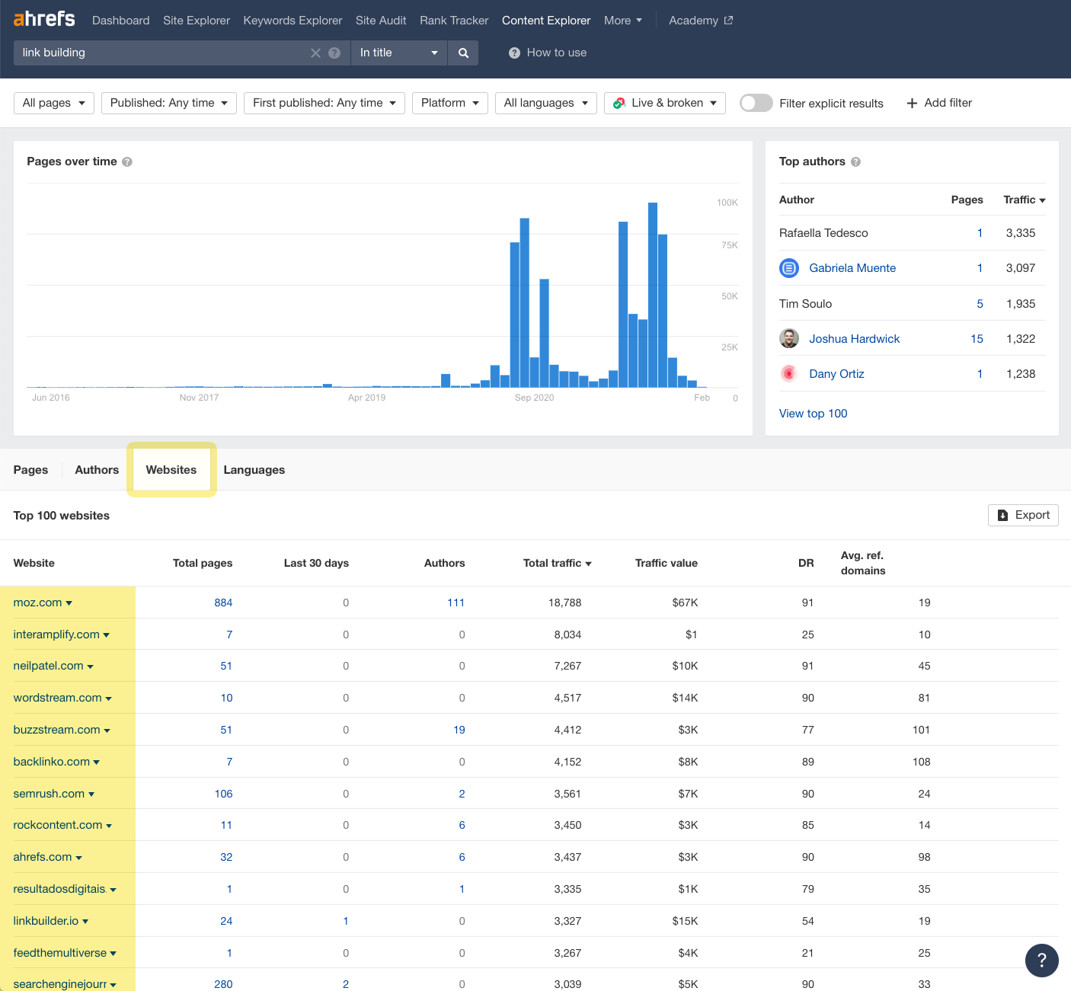Click moz.com total pages 884
1071x991 pixels.
tap(223, 603)
